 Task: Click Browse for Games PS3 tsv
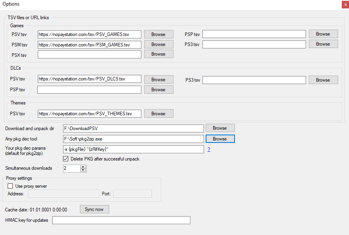[323, 44]
